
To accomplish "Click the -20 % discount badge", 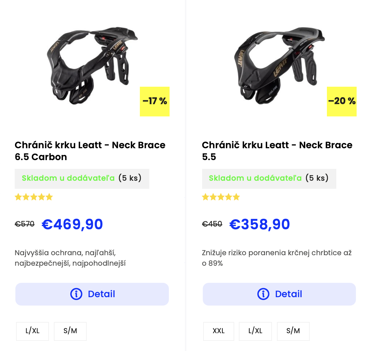I will pos(342,101).
